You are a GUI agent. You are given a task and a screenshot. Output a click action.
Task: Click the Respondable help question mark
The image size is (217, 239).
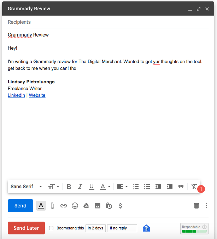(204, 227)
